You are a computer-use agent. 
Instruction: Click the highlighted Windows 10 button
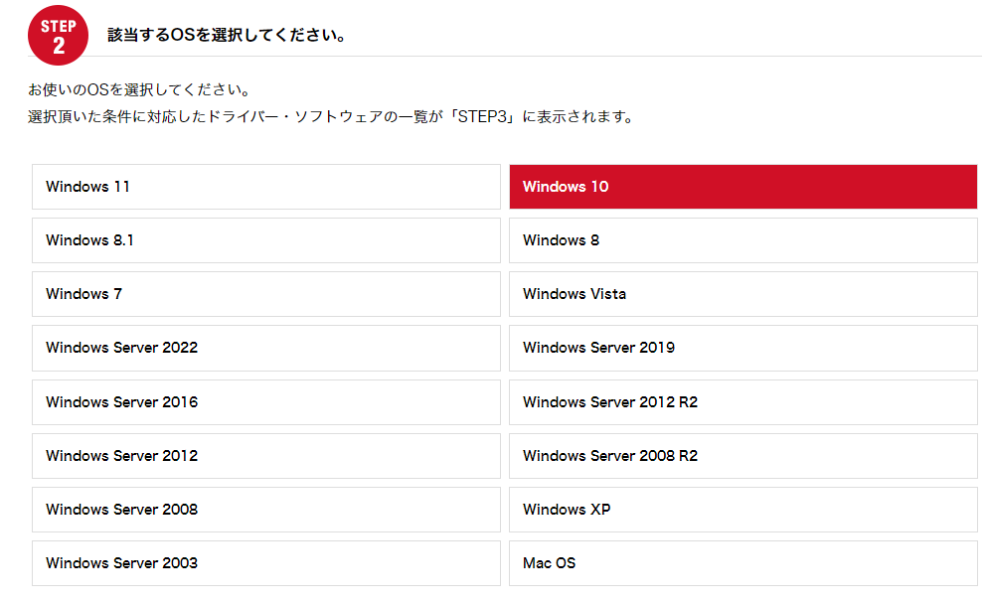[742, 187]
